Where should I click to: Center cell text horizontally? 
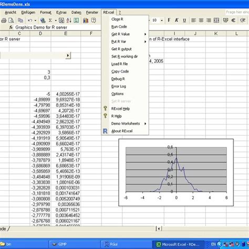pos(201,20)
